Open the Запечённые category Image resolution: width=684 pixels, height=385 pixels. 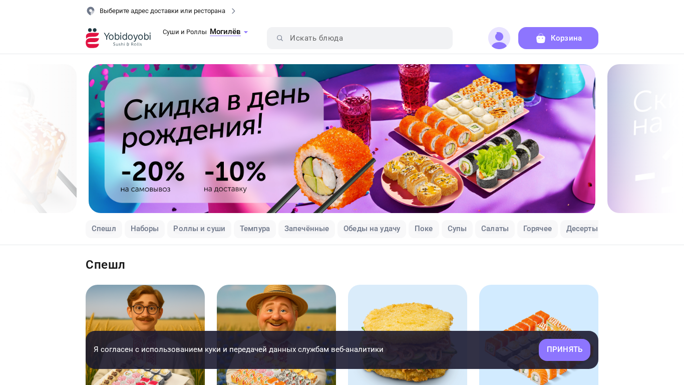click(306, 229)
